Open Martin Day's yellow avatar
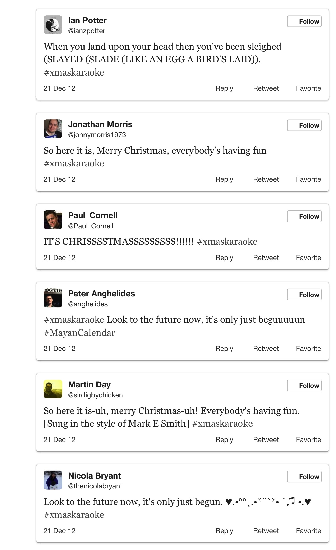This screenshot has height=550, width=336. pyautogui.click(x=53, y=389)
